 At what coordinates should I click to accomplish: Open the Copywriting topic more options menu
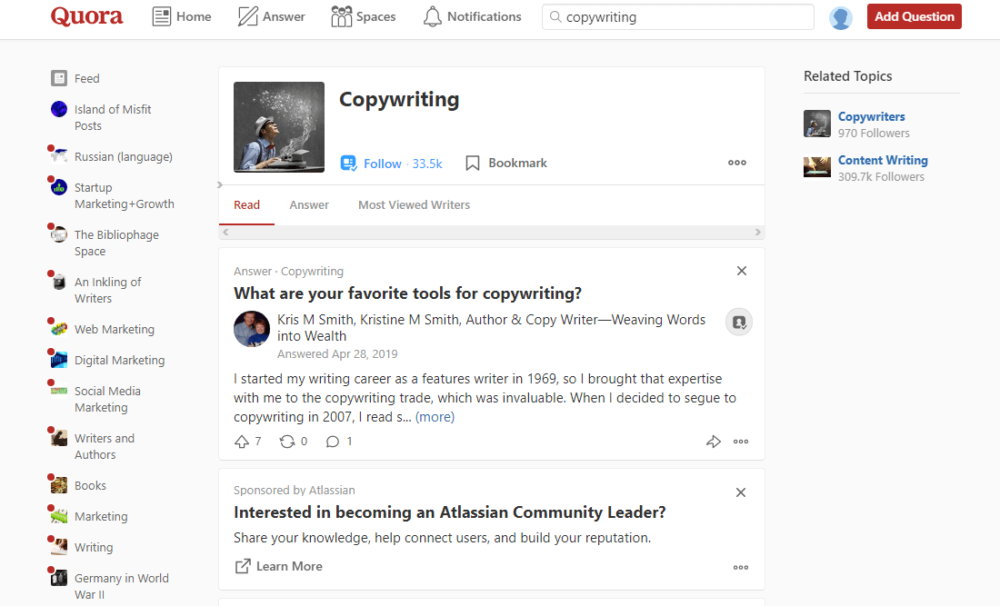(x=737, y=163)
